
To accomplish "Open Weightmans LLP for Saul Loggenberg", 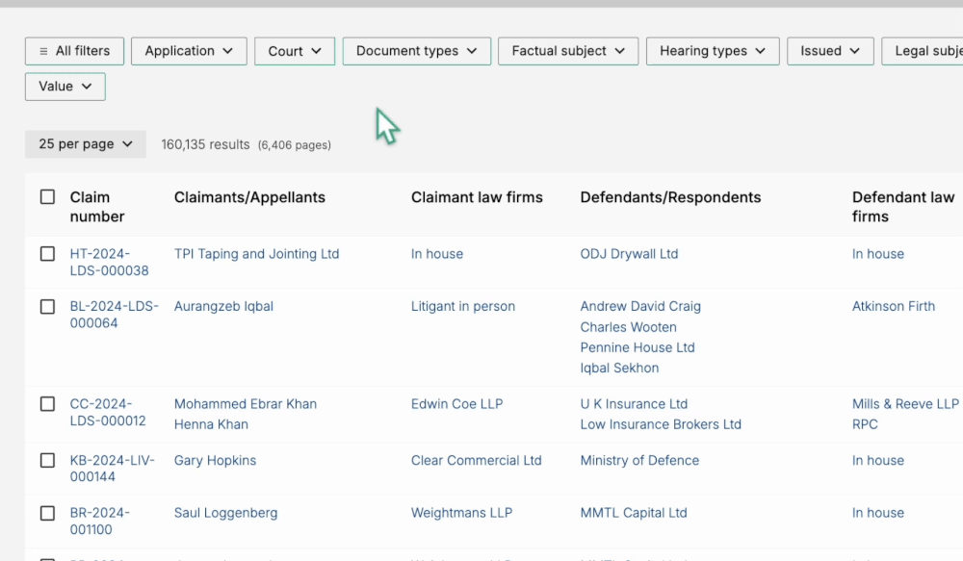I will 462,513.
